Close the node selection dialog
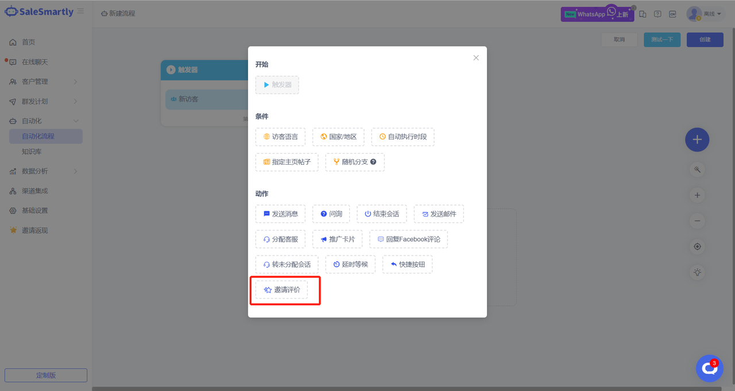This screenshot has height=391, width=735. click(x=475, y=58)
